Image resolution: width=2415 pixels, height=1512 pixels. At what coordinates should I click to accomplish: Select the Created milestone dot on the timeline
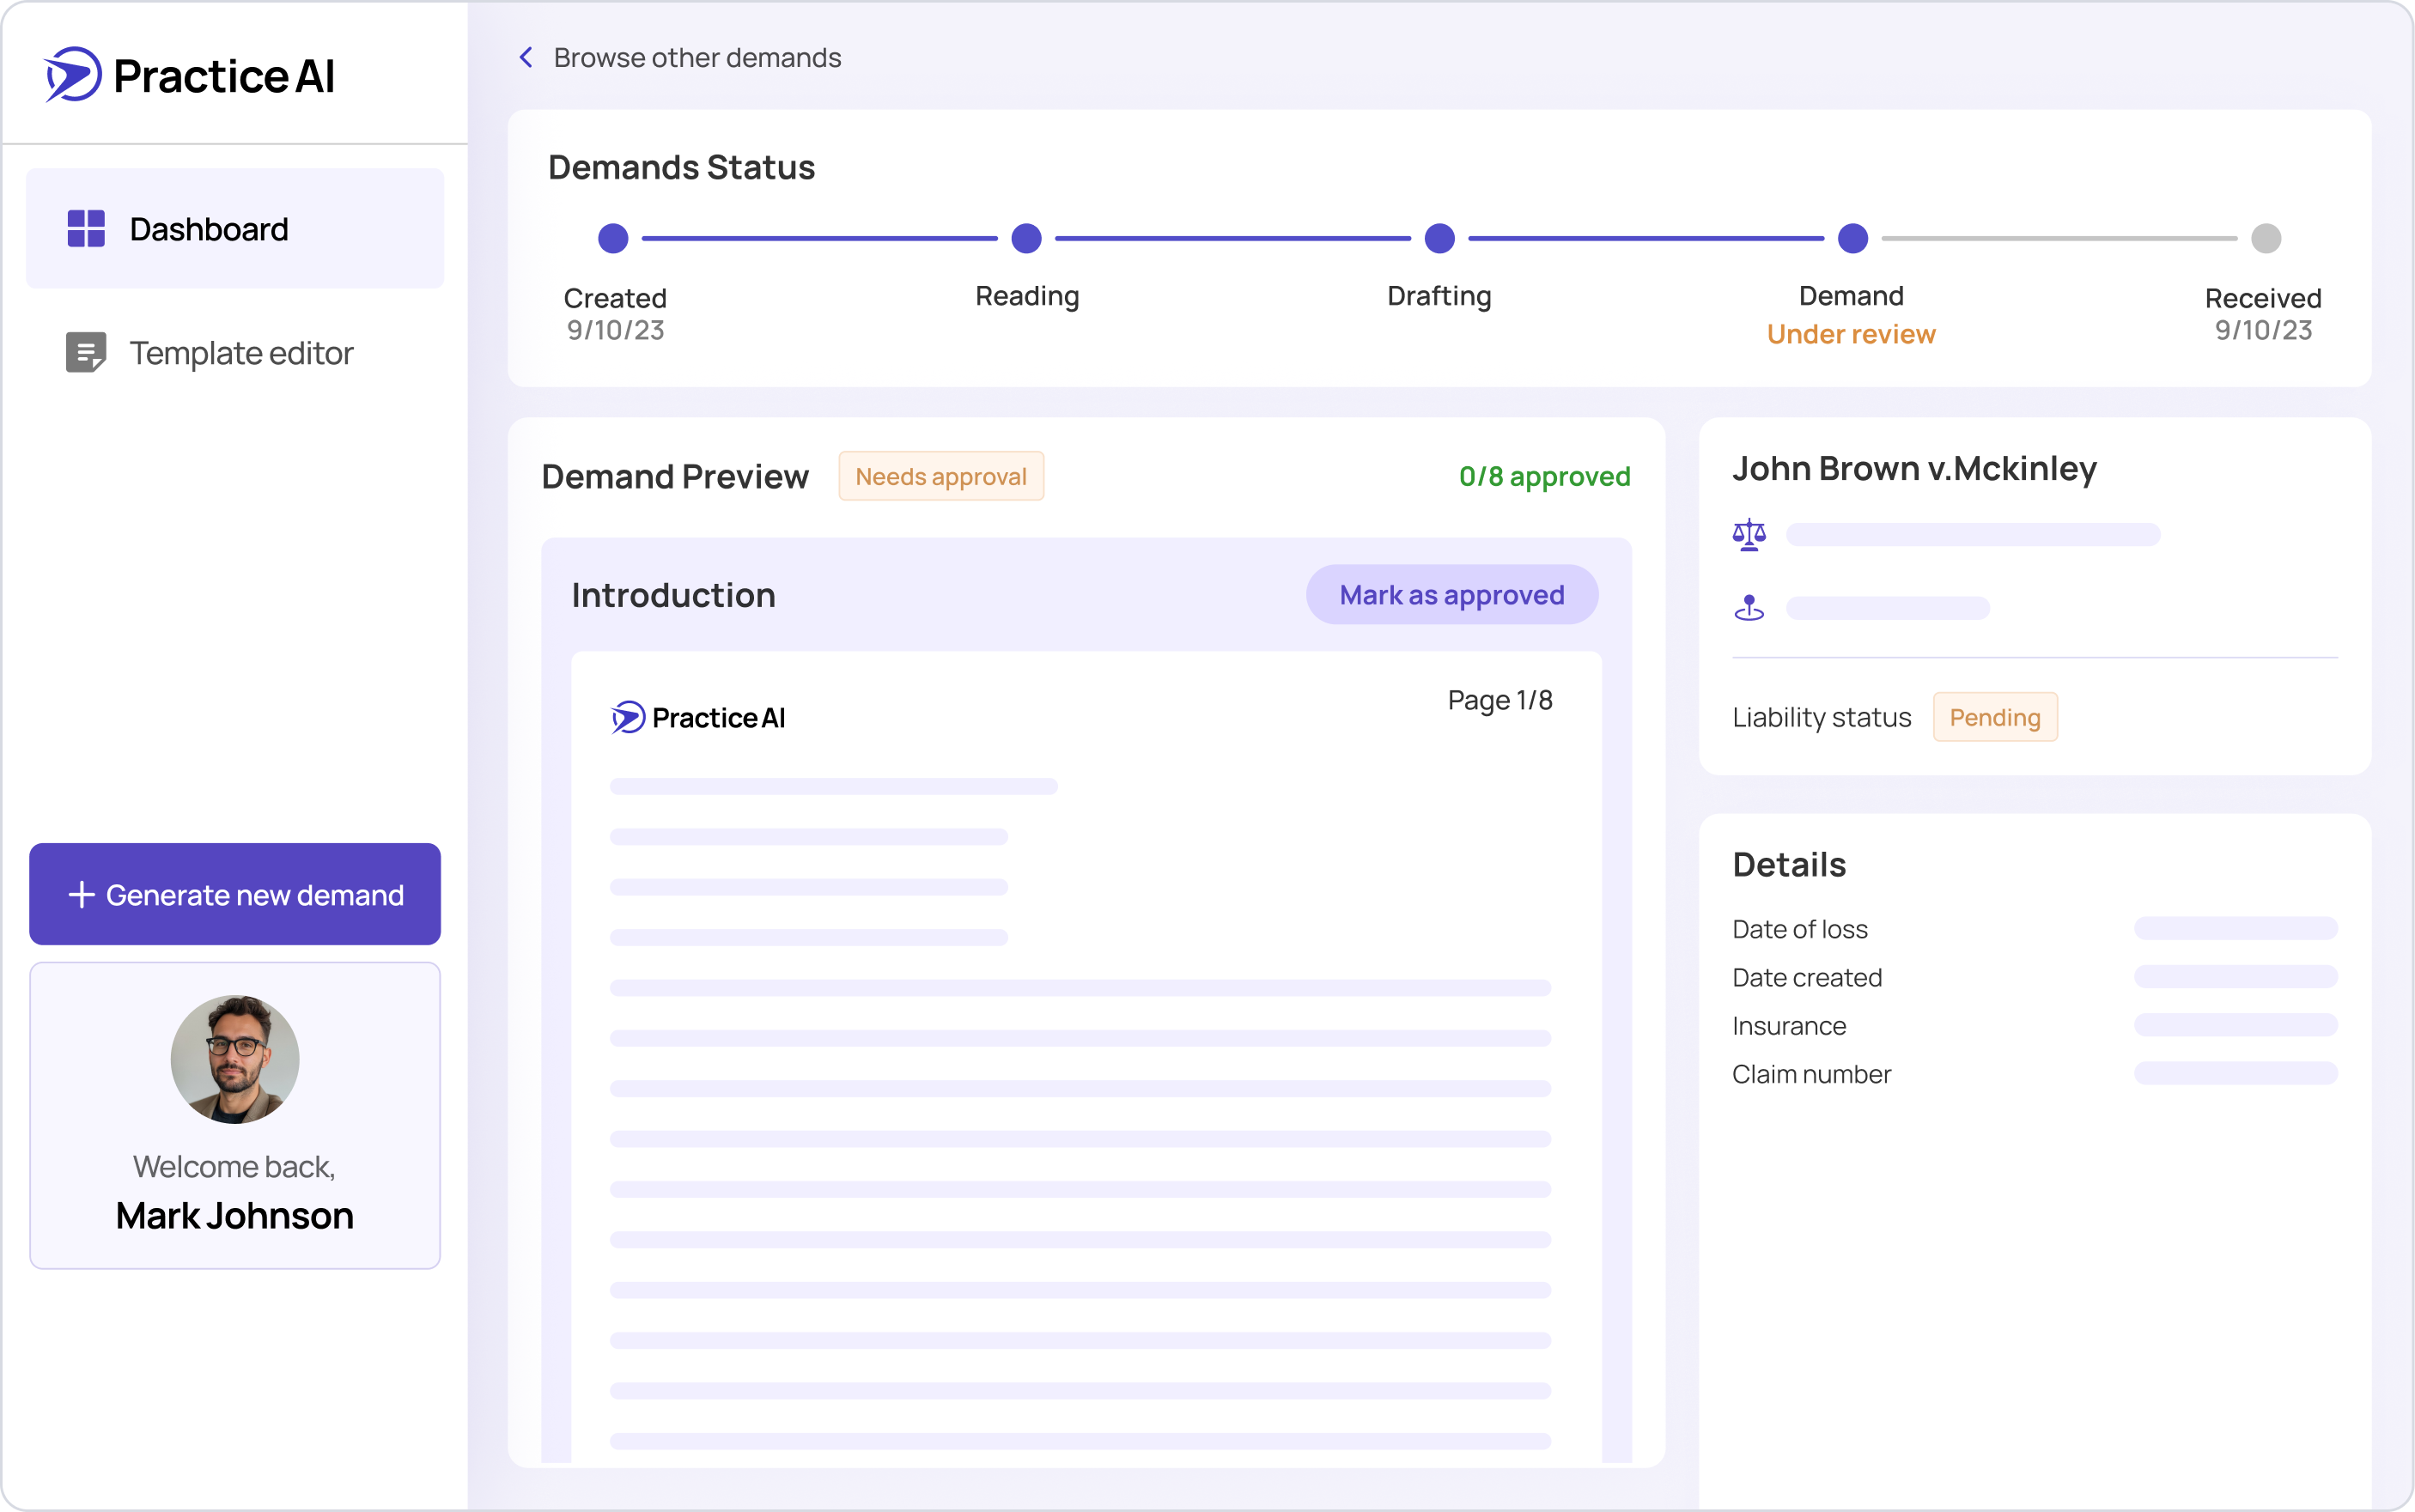point(614,238)
